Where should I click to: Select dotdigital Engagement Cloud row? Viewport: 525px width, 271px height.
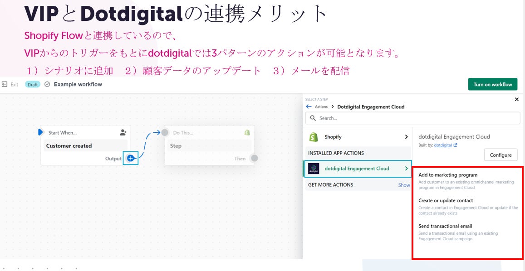point(357,169)
